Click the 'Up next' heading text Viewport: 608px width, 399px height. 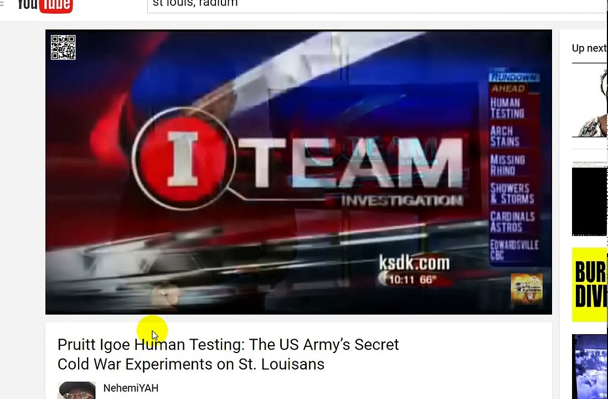tap(589, 48)
